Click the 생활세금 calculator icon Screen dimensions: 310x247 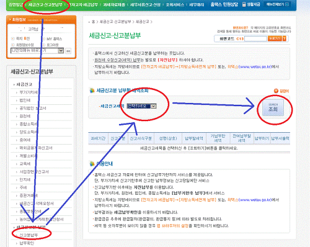[x=244, y=4]
